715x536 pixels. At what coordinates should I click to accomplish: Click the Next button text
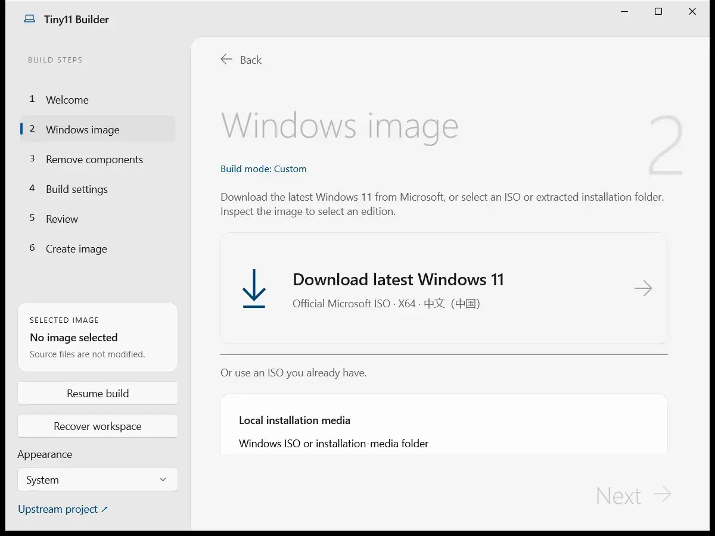click(618, 496)
